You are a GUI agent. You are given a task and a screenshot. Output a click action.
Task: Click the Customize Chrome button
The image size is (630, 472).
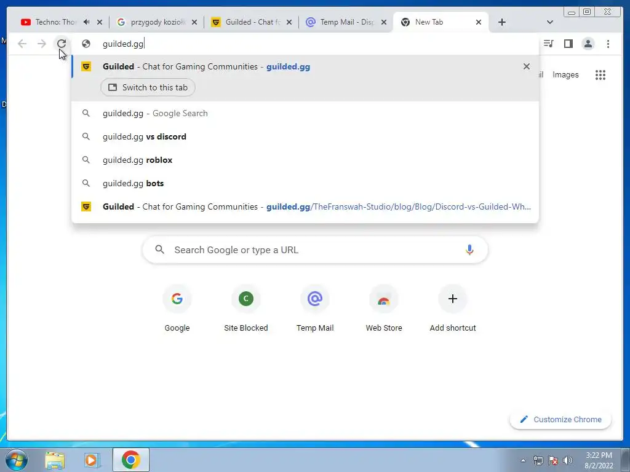click(x=560, y=419)
